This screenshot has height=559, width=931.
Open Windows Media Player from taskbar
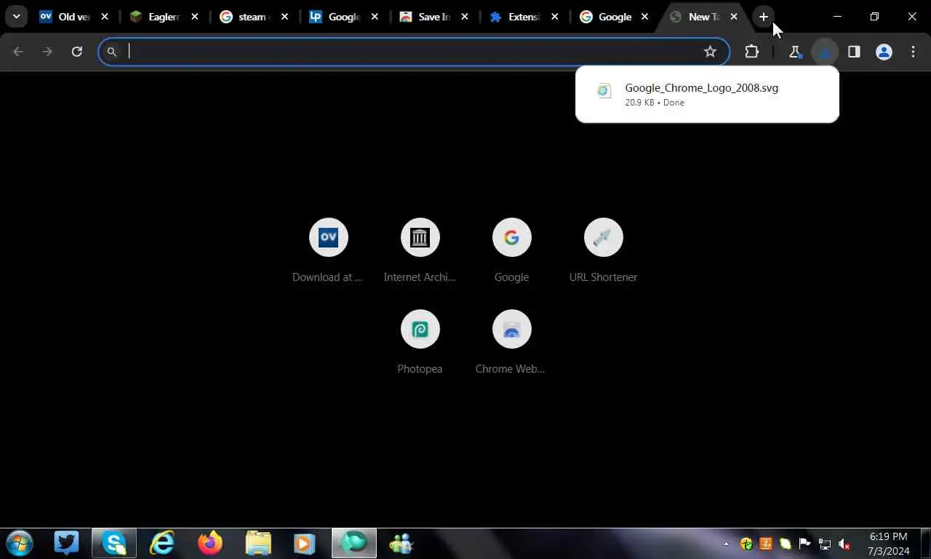click(304, 544)
